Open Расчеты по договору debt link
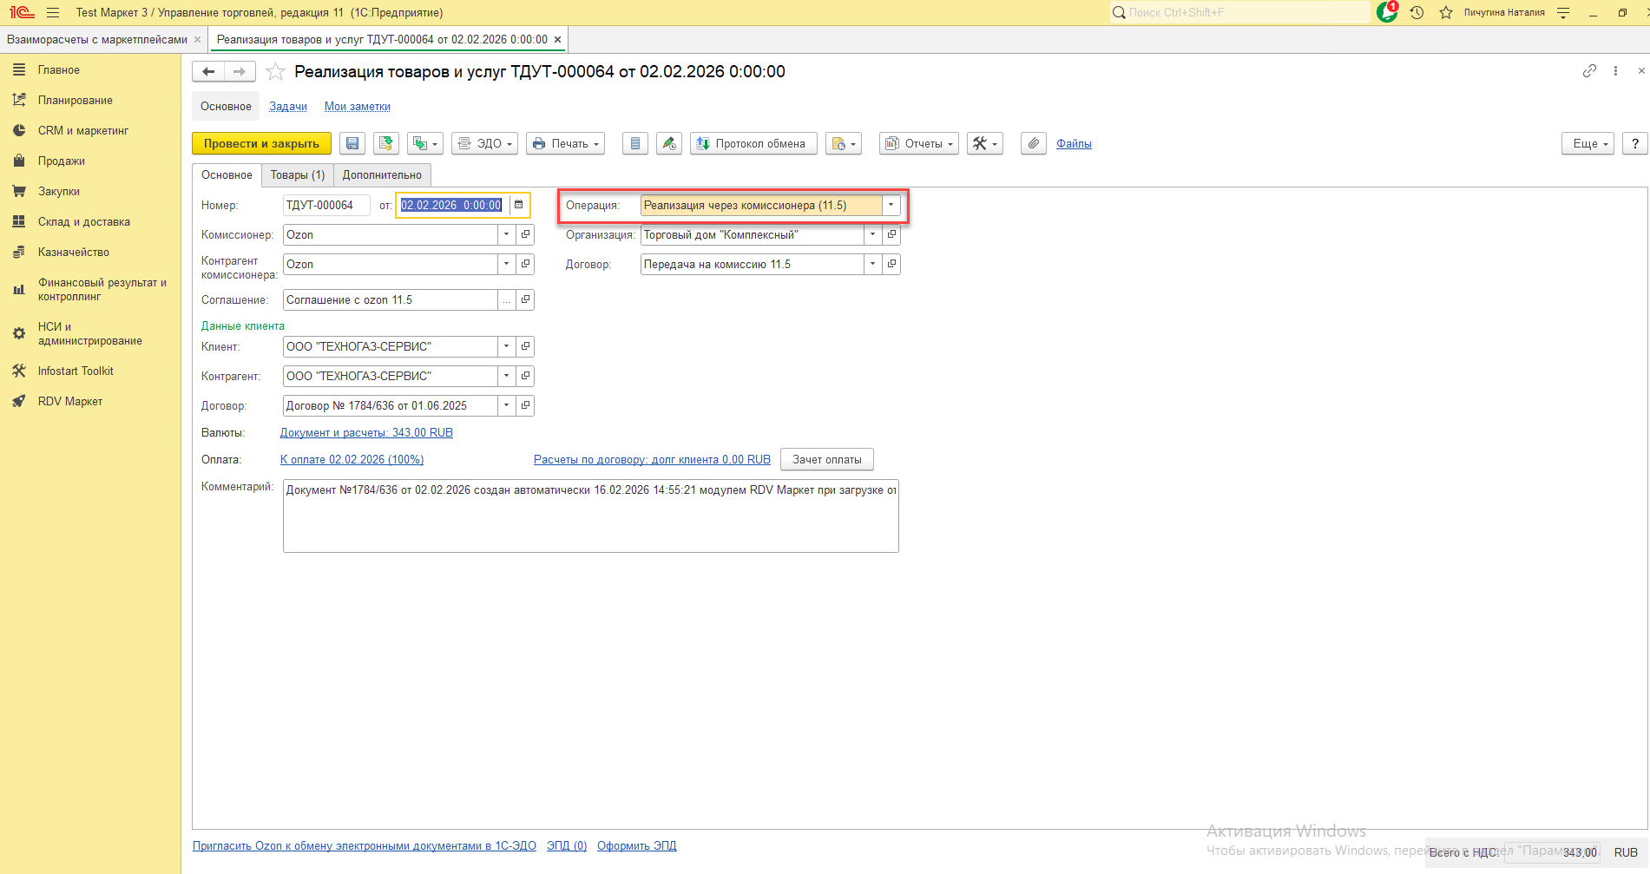This screenshot has width=1650, height=874. [652, 460]
